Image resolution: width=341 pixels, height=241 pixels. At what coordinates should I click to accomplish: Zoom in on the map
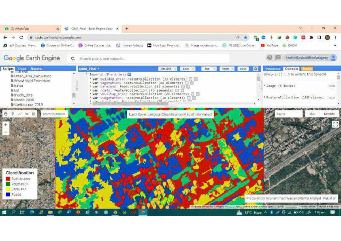click(x=6, y=125)
